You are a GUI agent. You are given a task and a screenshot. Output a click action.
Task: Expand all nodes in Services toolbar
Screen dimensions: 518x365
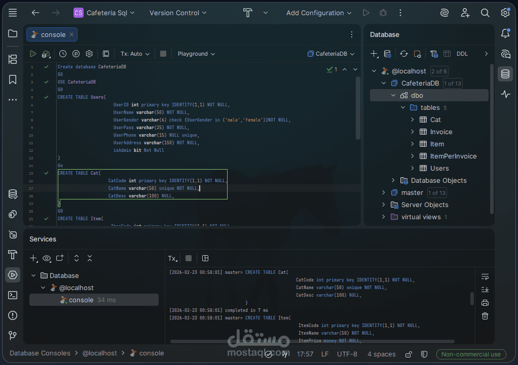(x=77, y=258)
